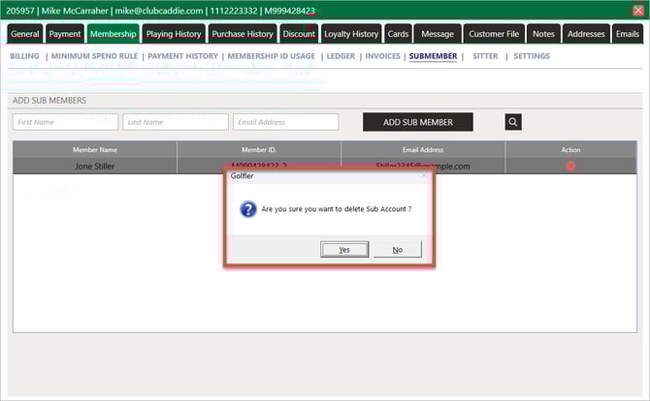
Task: Click the First Name input field
Action: 66,122
